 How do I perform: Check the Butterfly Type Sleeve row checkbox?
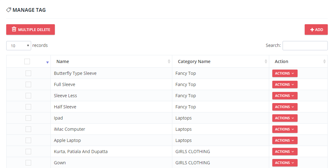[x=28, y=73]
